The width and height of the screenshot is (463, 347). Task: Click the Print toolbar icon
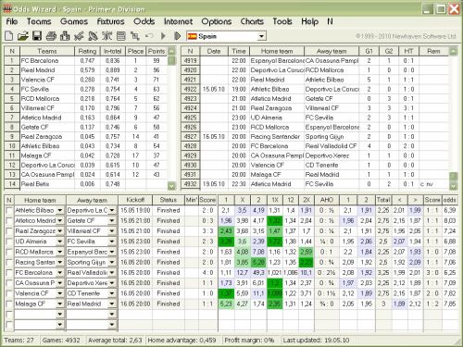tap(51, 36)
